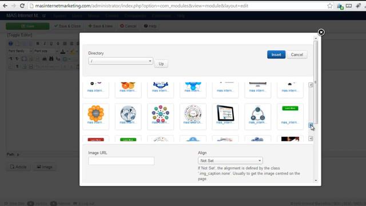Click the Article button below editor
This screenshot has width=366, height=206.
coord(18,167)
